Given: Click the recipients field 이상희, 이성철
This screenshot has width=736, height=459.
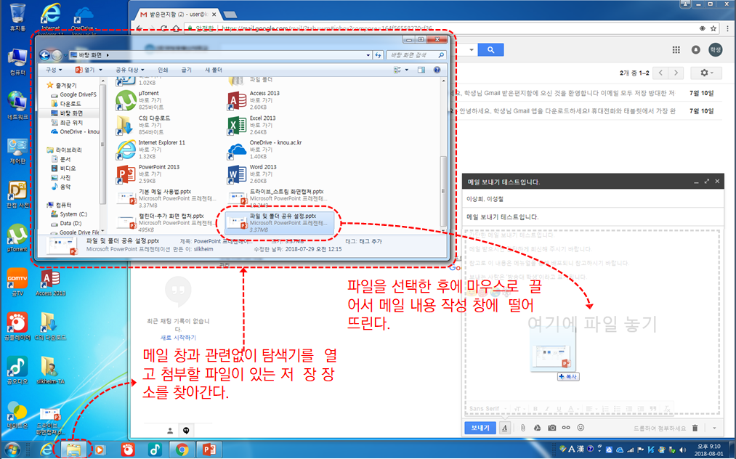Looking at the screenshot, I should (x=593, y=199).
